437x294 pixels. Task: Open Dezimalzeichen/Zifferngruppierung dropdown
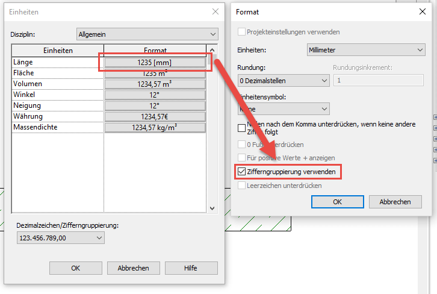click(x=61, y=238)
